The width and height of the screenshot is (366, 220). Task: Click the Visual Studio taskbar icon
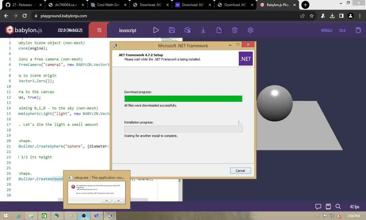pos(97,216)
